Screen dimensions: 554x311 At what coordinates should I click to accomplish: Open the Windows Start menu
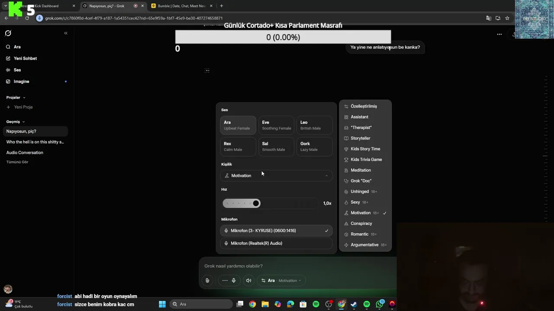(x=162, y=304)
